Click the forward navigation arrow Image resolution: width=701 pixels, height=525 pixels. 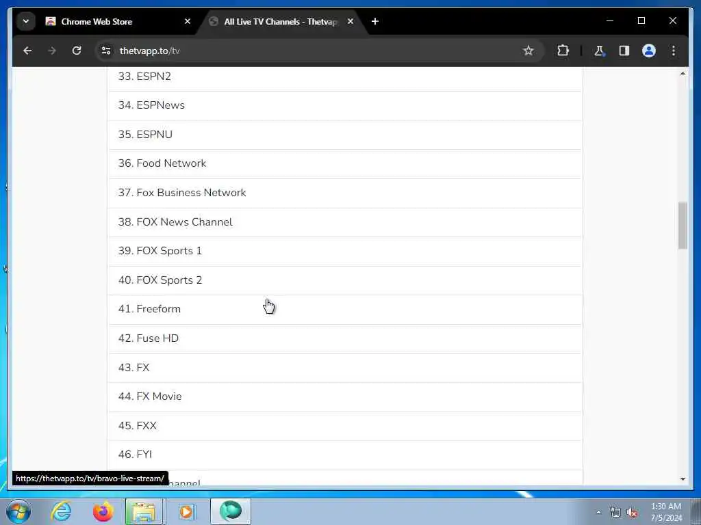click(52, 51)
